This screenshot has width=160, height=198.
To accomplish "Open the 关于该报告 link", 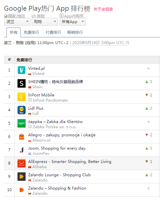I will (103, 9).
